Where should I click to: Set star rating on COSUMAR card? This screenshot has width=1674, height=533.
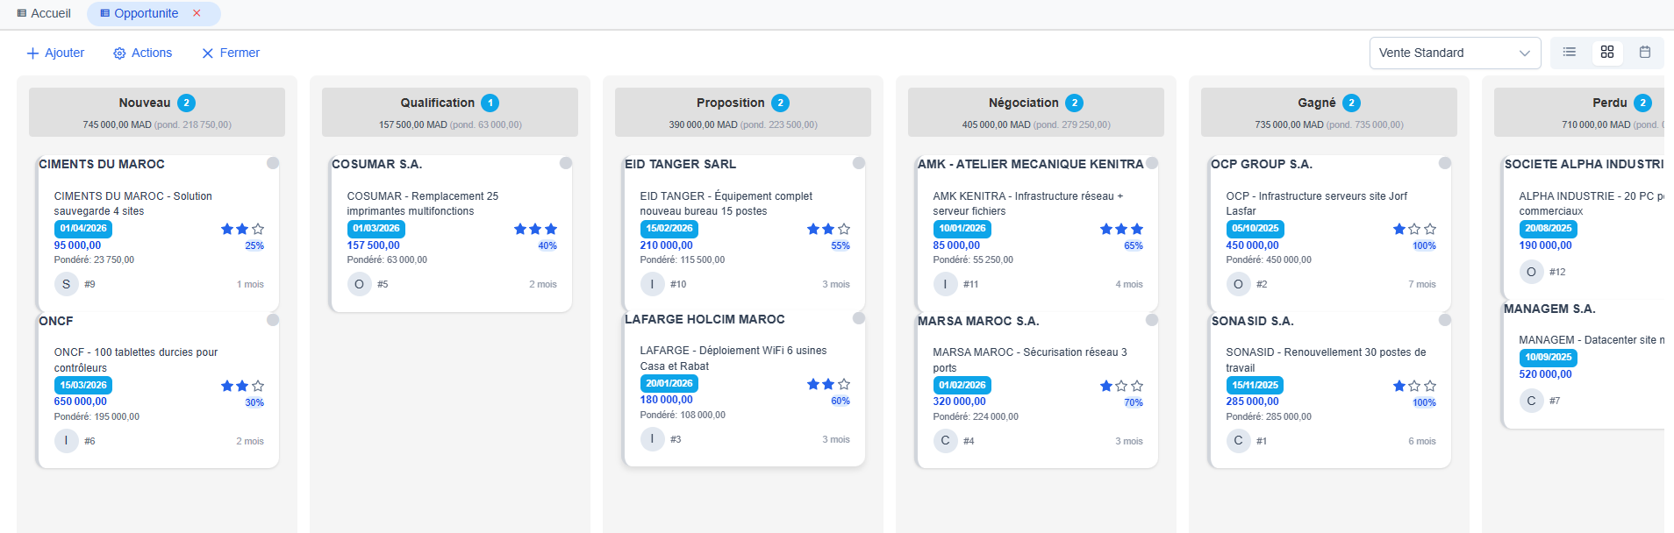[535, 229]
